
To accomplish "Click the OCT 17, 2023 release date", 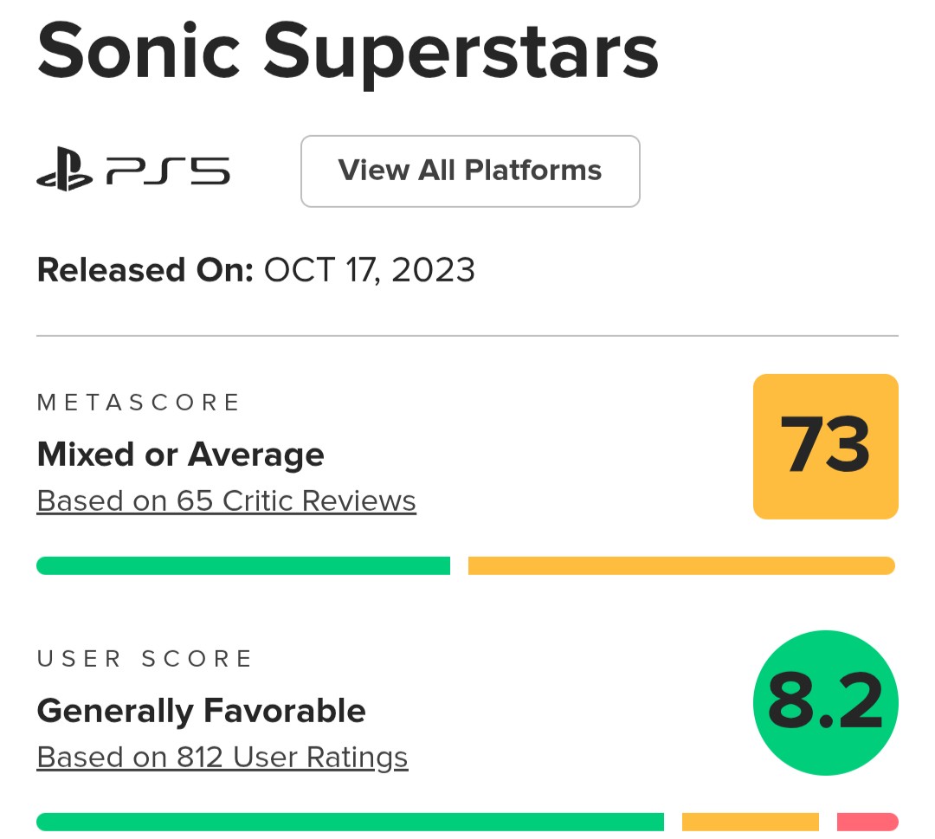I will [x=370, y=270].
